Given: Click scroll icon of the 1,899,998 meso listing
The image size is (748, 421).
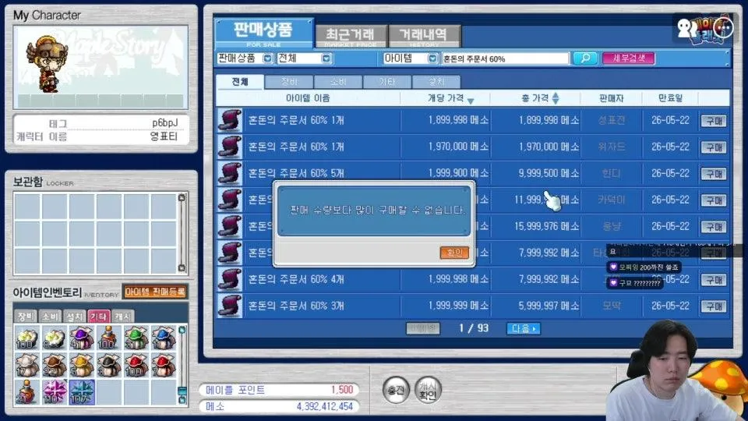Looking at the screenshot, I should [230, 120].
